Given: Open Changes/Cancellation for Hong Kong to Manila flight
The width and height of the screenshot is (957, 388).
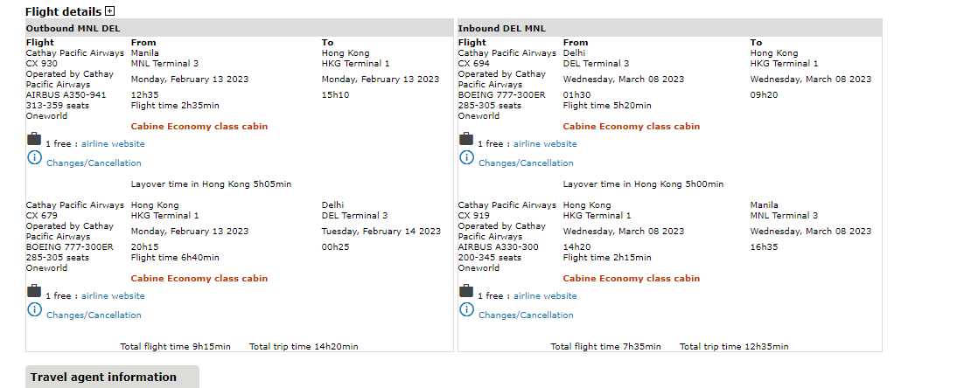Looking at the screenshot, I should tap(526, 315).
